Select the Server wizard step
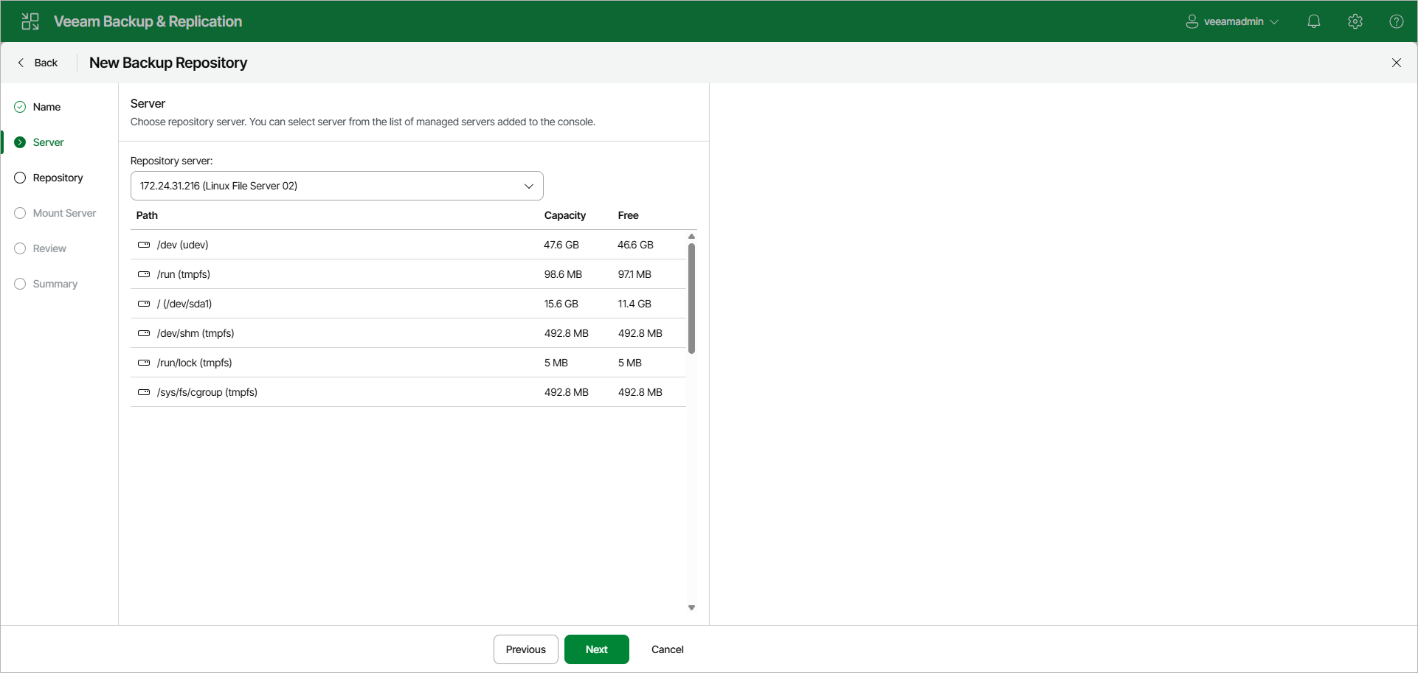This screenshot has width=1418, height=673. 48,142
